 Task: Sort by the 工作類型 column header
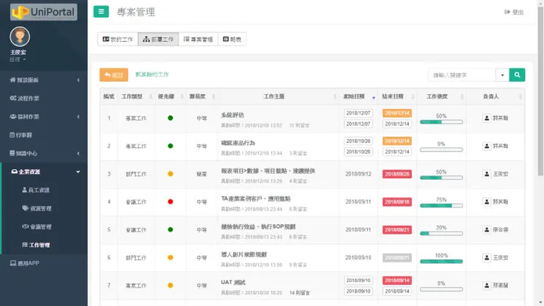tap(135, 96)
